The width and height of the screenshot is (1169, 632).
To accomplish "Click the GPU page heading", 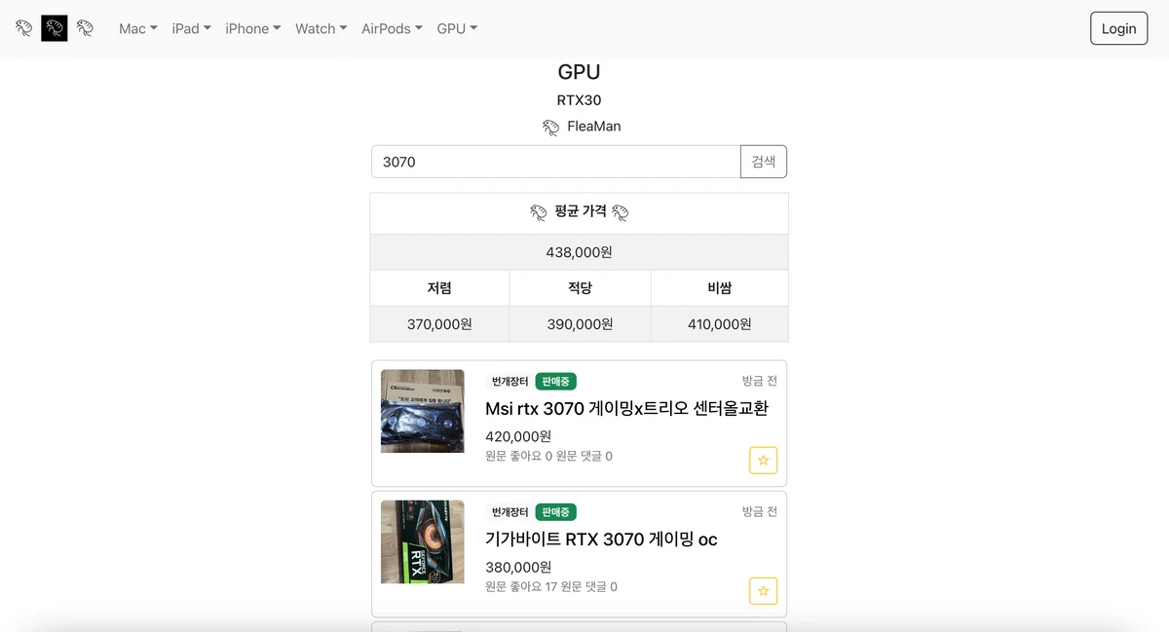I will pos(580,72).
